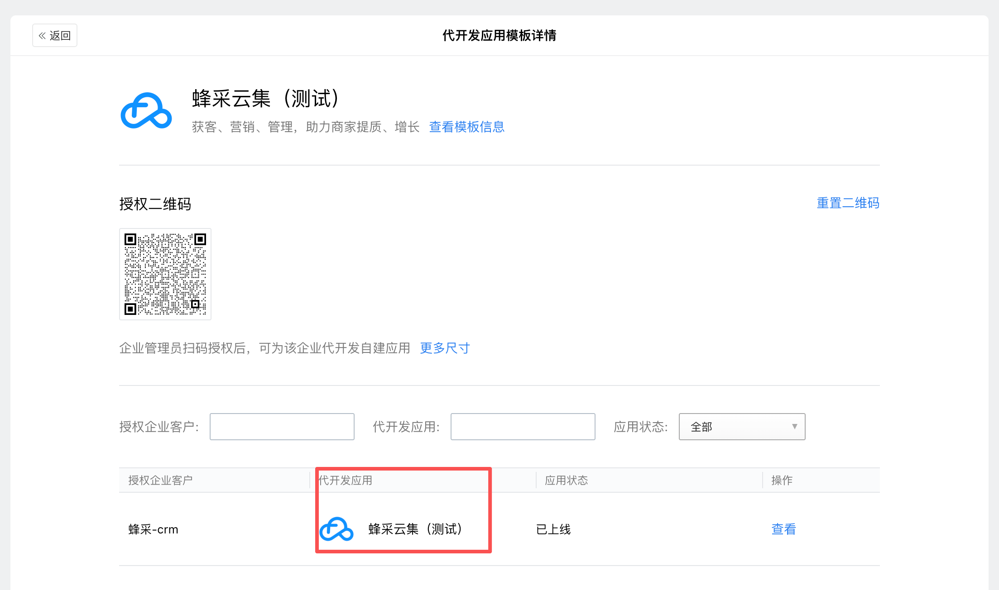Click the 返回 back button

tap(55, 35)
